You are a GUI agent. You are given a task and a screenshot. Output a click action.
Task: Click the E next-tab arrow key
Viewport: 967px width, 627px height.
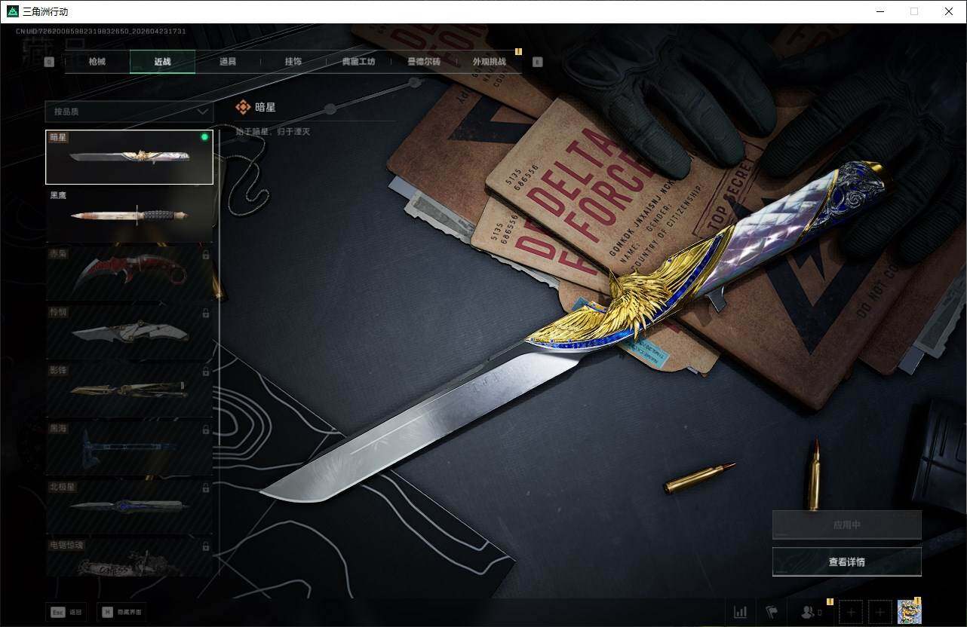click(x=537, y=62)
